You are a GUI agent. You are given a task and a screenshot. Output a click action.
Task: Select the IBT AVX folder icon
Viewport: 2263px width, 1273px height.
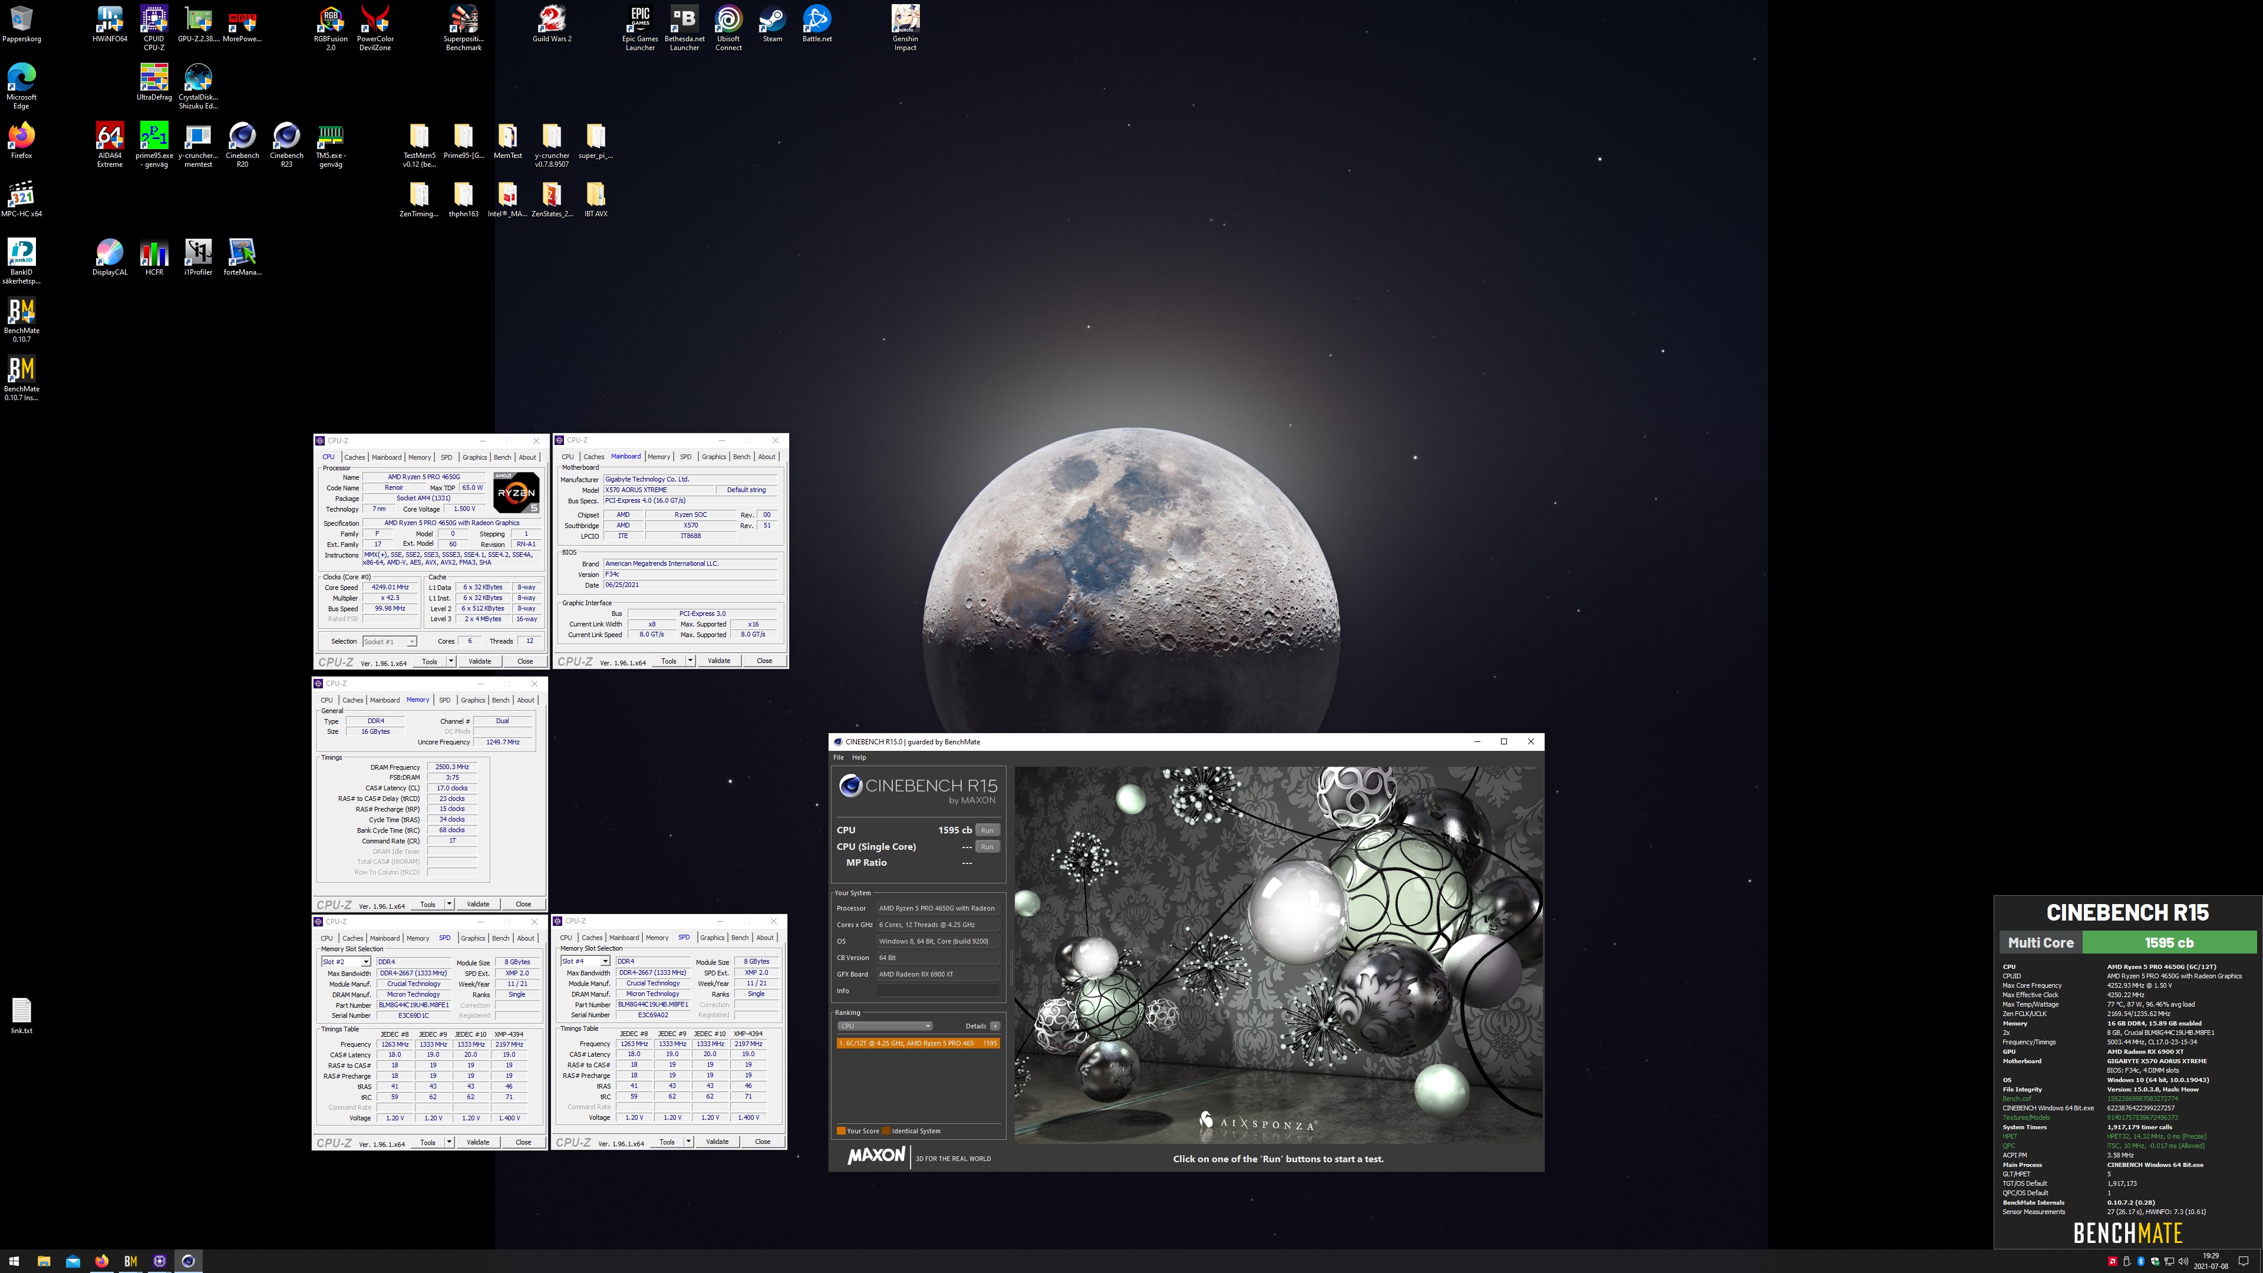[x=596, y=199]
